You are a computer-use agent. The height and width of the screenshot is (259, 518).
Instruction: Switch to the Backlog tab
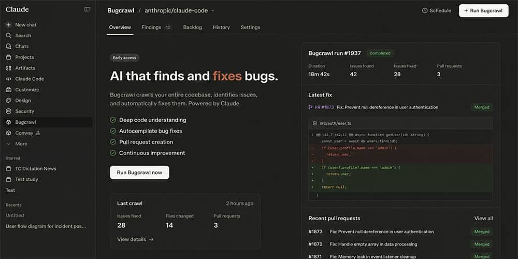[192, 27]
